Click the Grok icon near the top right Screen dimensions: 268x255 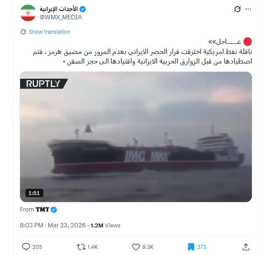tap(237, 9)
